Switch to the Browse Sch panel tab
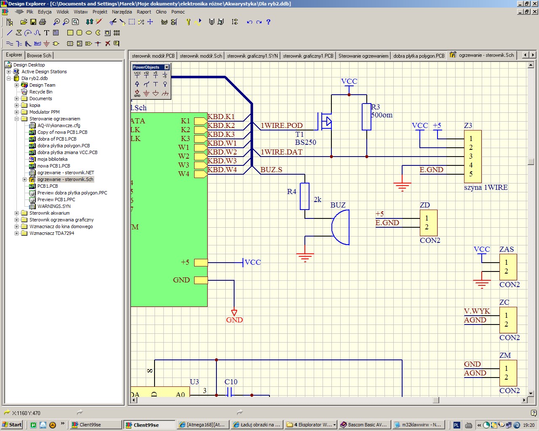The height and width of the screenshot is (431, 539). pos(39,55)
